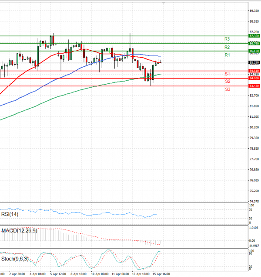The image size is (261, 277).
Task: Click the RSI(14) indicator label
Action: [x=10, y=214]
